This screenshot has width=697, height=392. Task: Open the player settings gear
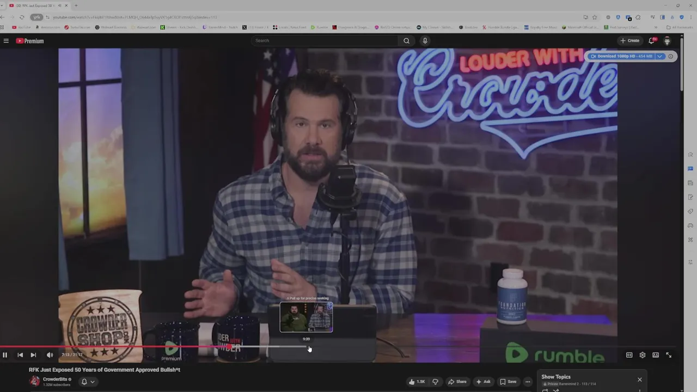point(643,355)
